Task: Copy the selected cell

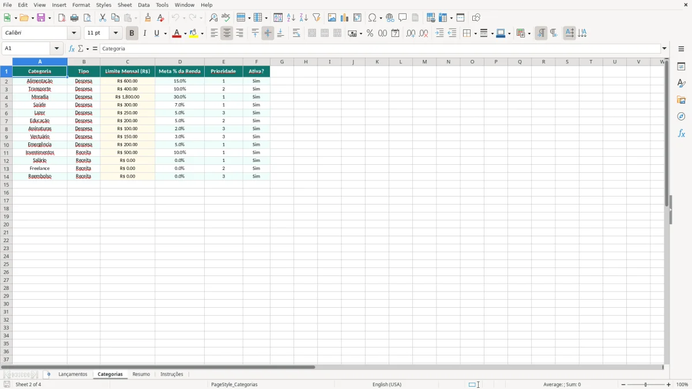Action: [115, 18]
